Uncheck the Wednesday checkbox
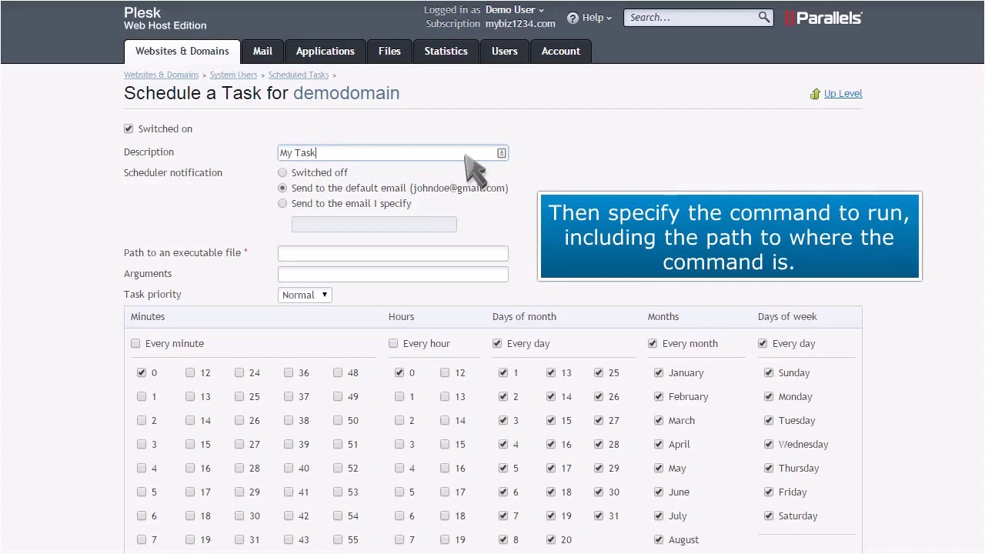 click(769, 444)
